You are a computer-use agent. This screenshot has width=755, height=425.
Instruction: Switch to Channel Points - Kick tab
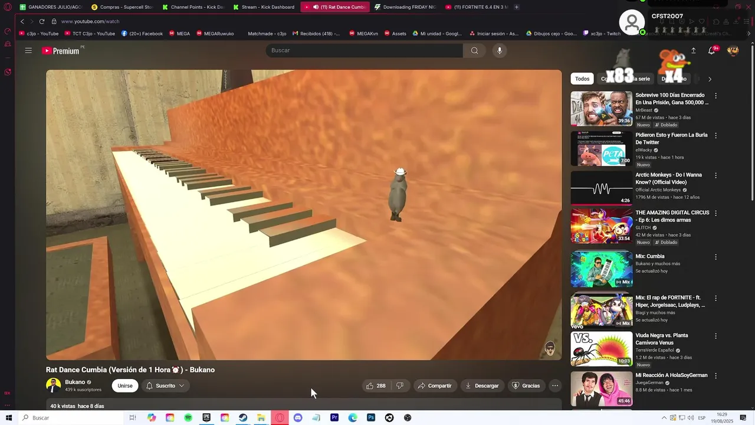pos(193,7)
